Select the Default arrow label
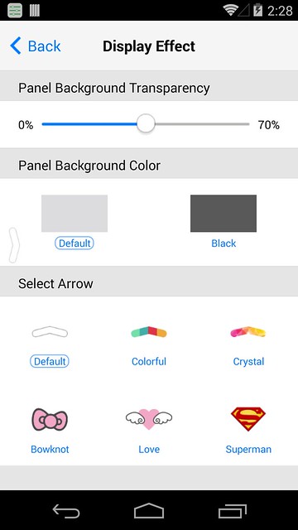This screenshot has height=530, width=298. tap(50, 361)
